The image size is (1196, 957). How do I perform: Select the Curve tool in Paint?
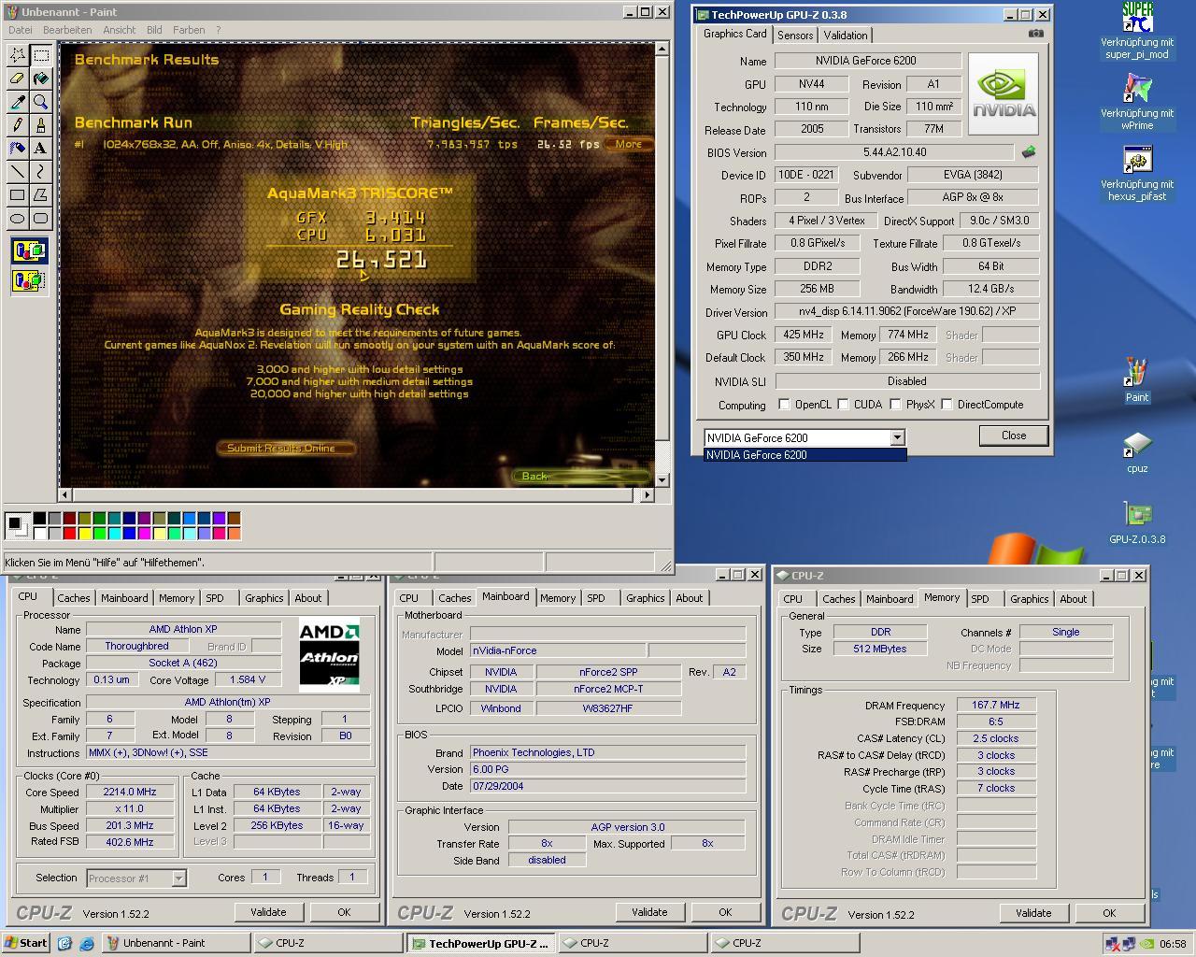coord(41,171)
